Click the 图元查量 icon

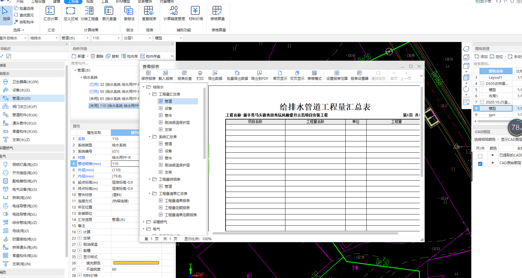[x=109, y=11]
